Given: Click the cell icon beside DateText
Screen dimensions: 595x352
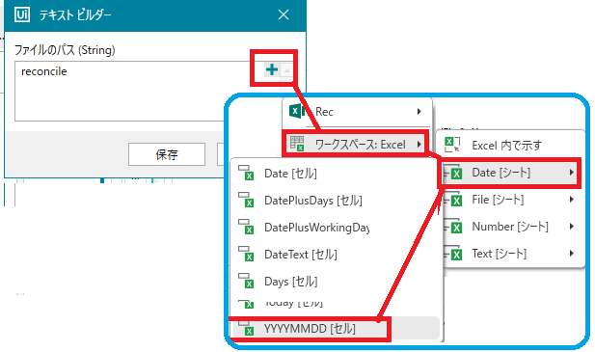Looking at the screenshot, I should (x=246, y=254).
